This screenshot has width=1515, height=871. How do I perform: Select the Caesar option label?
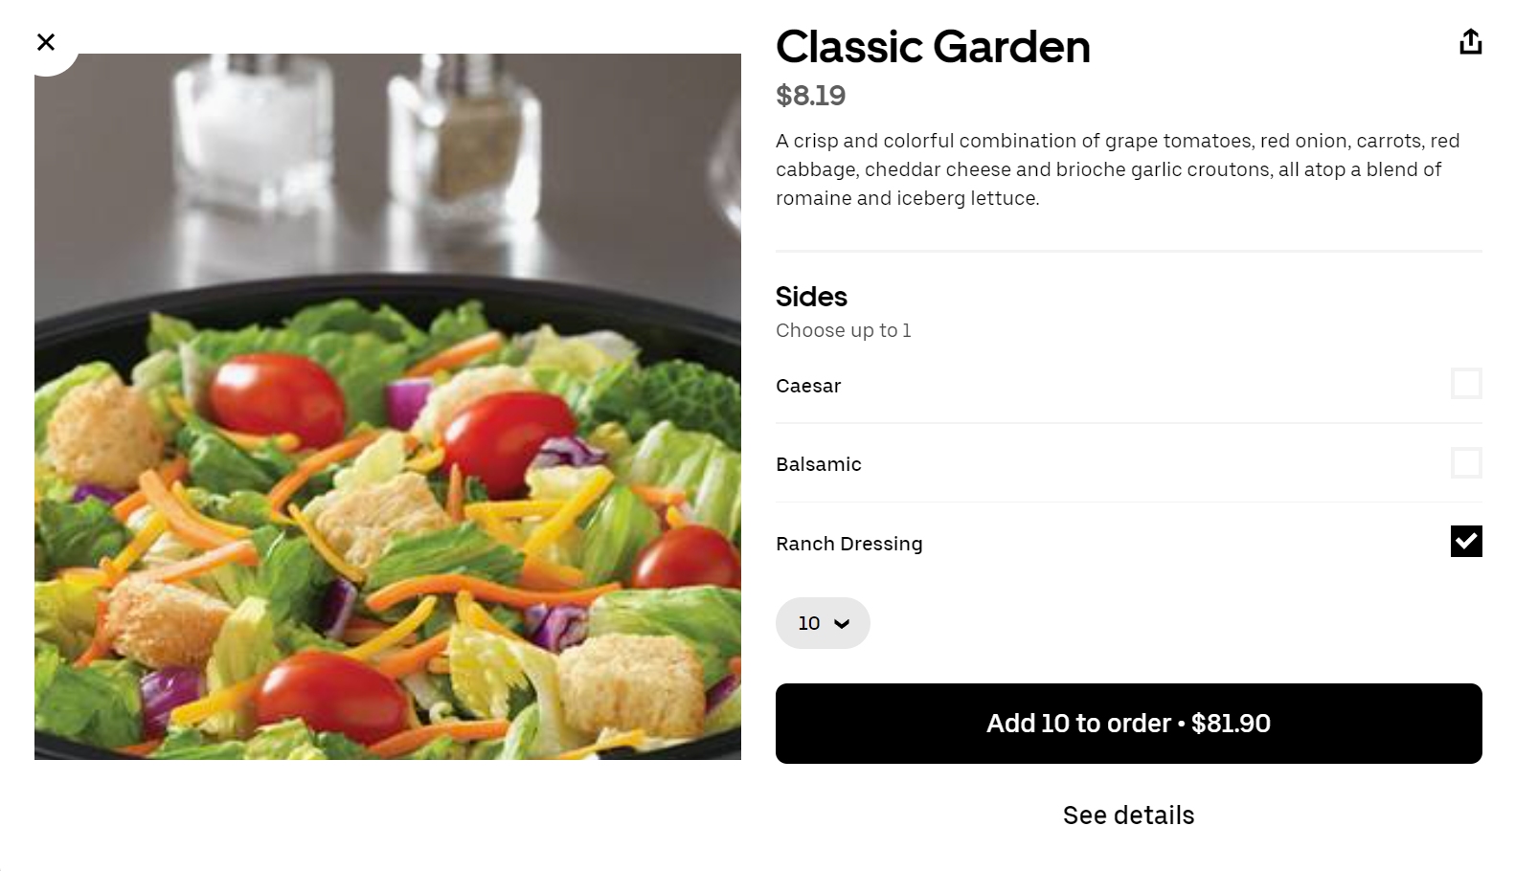coord(808,386)
